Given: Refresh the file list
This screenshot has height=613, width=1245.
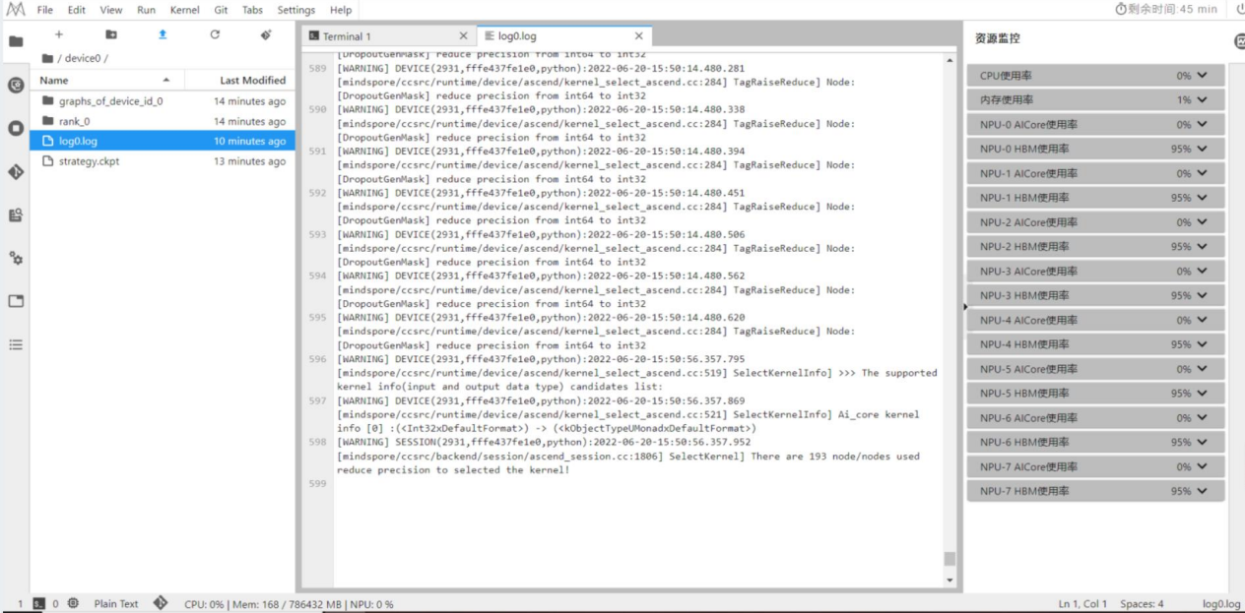Looking at the screenshot, I should pos(215,34).
